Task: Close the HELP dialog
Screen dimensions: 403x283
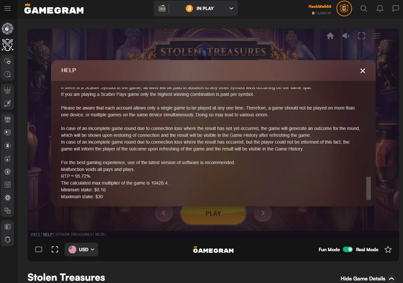Action: point(363,71)
